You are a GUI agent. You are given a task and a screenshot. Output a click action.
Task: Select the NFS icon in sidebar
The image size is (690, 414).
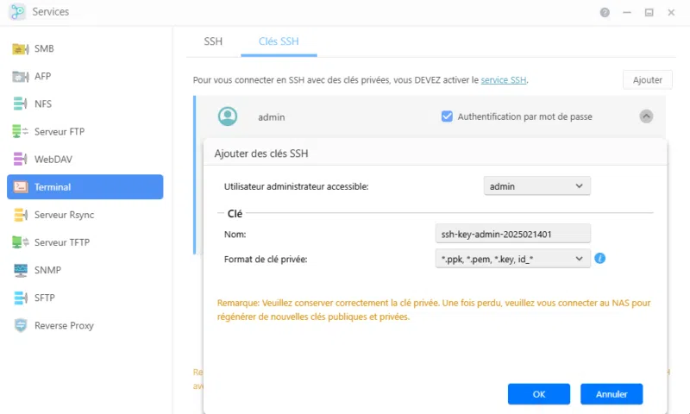(x=21, y=104)
